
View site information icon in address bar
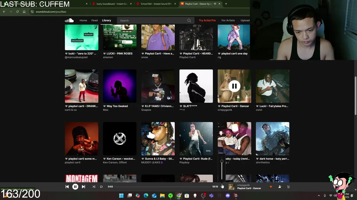[32, 12]
